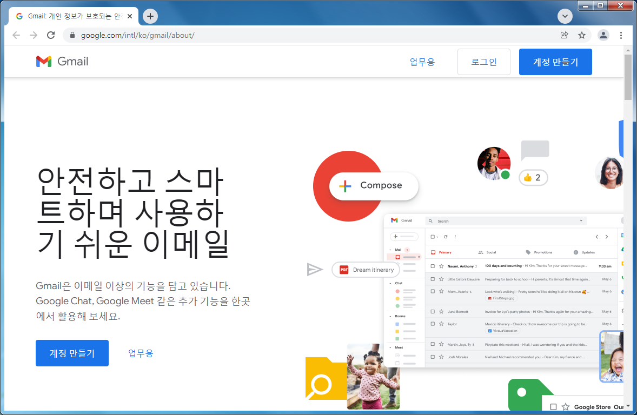
Task: Click the mock inbox refresh icon
Action: (446, 237)
